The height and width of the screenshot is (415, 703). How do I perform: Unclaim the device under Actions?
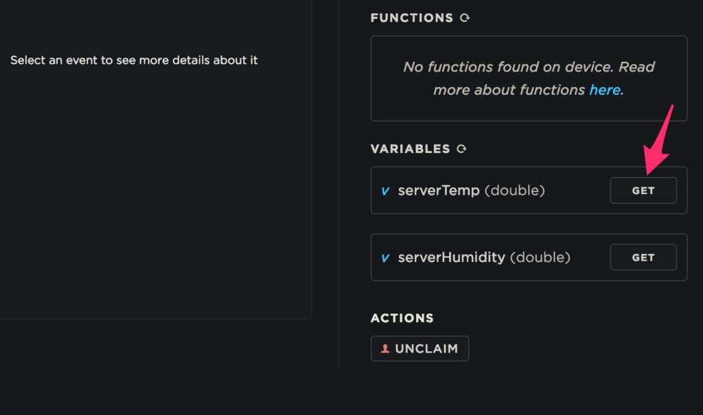point(419,348)
